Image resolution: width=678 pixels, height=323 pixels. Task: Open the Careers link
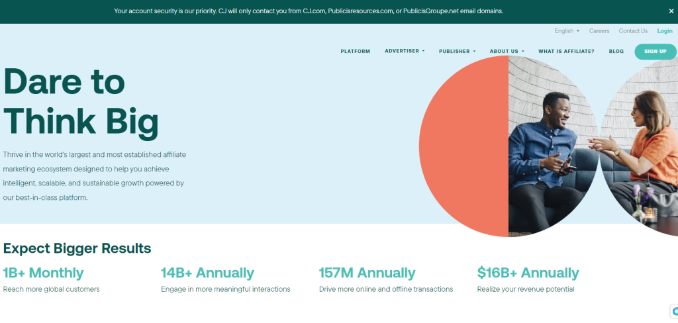coord(599,31)
